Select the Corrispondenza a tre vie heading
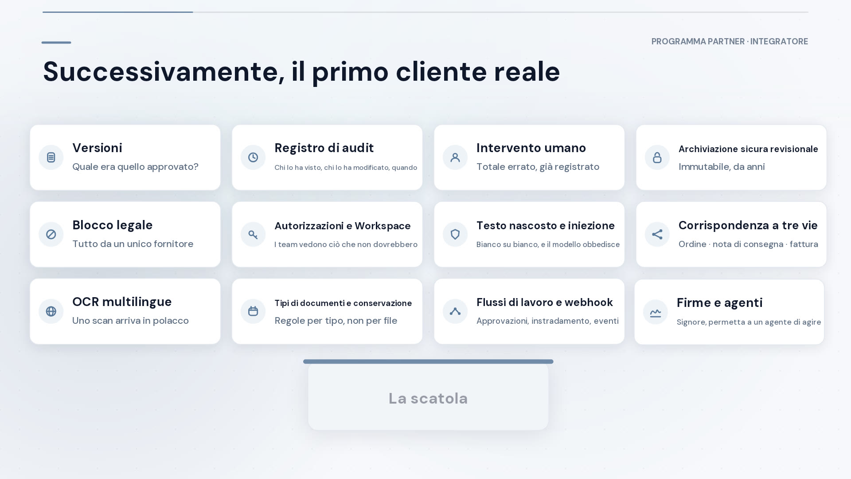This screenshot has width=851, height=479. click(x=748, y=225)
